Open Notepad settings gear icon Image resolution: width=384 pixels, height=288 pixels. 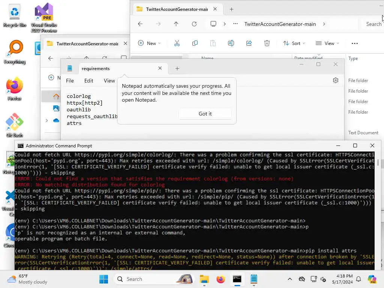(336, 80)
